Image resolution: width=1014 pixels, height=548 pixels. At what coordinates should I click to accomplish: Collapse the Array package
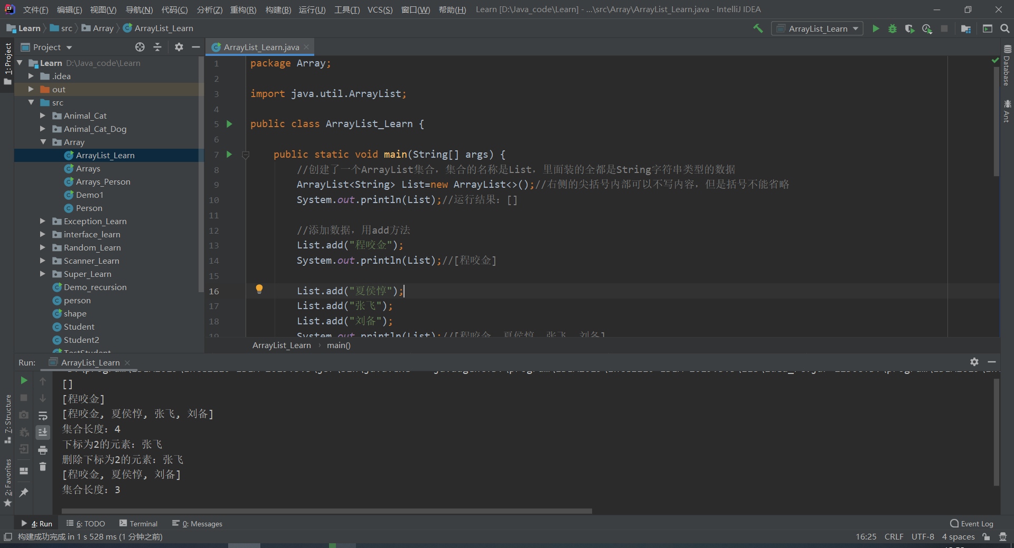click(43, 142)
